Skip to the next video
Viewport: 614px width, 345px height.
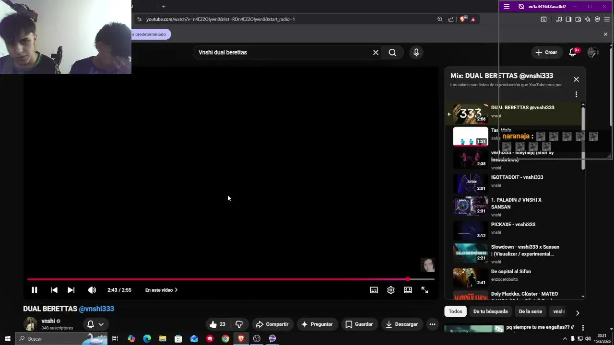[x=71, y=290]
